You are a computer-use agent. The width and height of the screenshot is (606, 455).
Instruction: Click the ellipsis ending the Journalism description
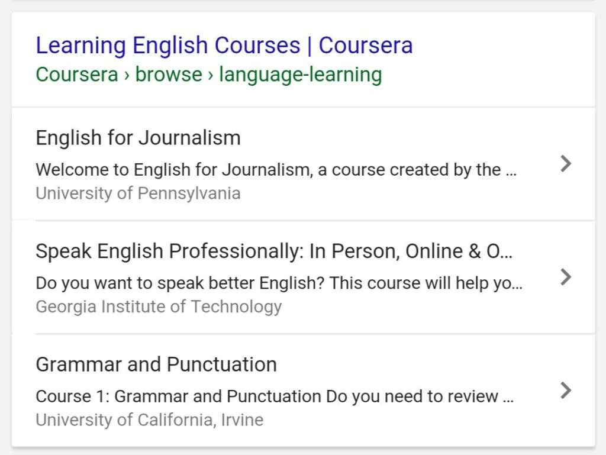(511, 170)
